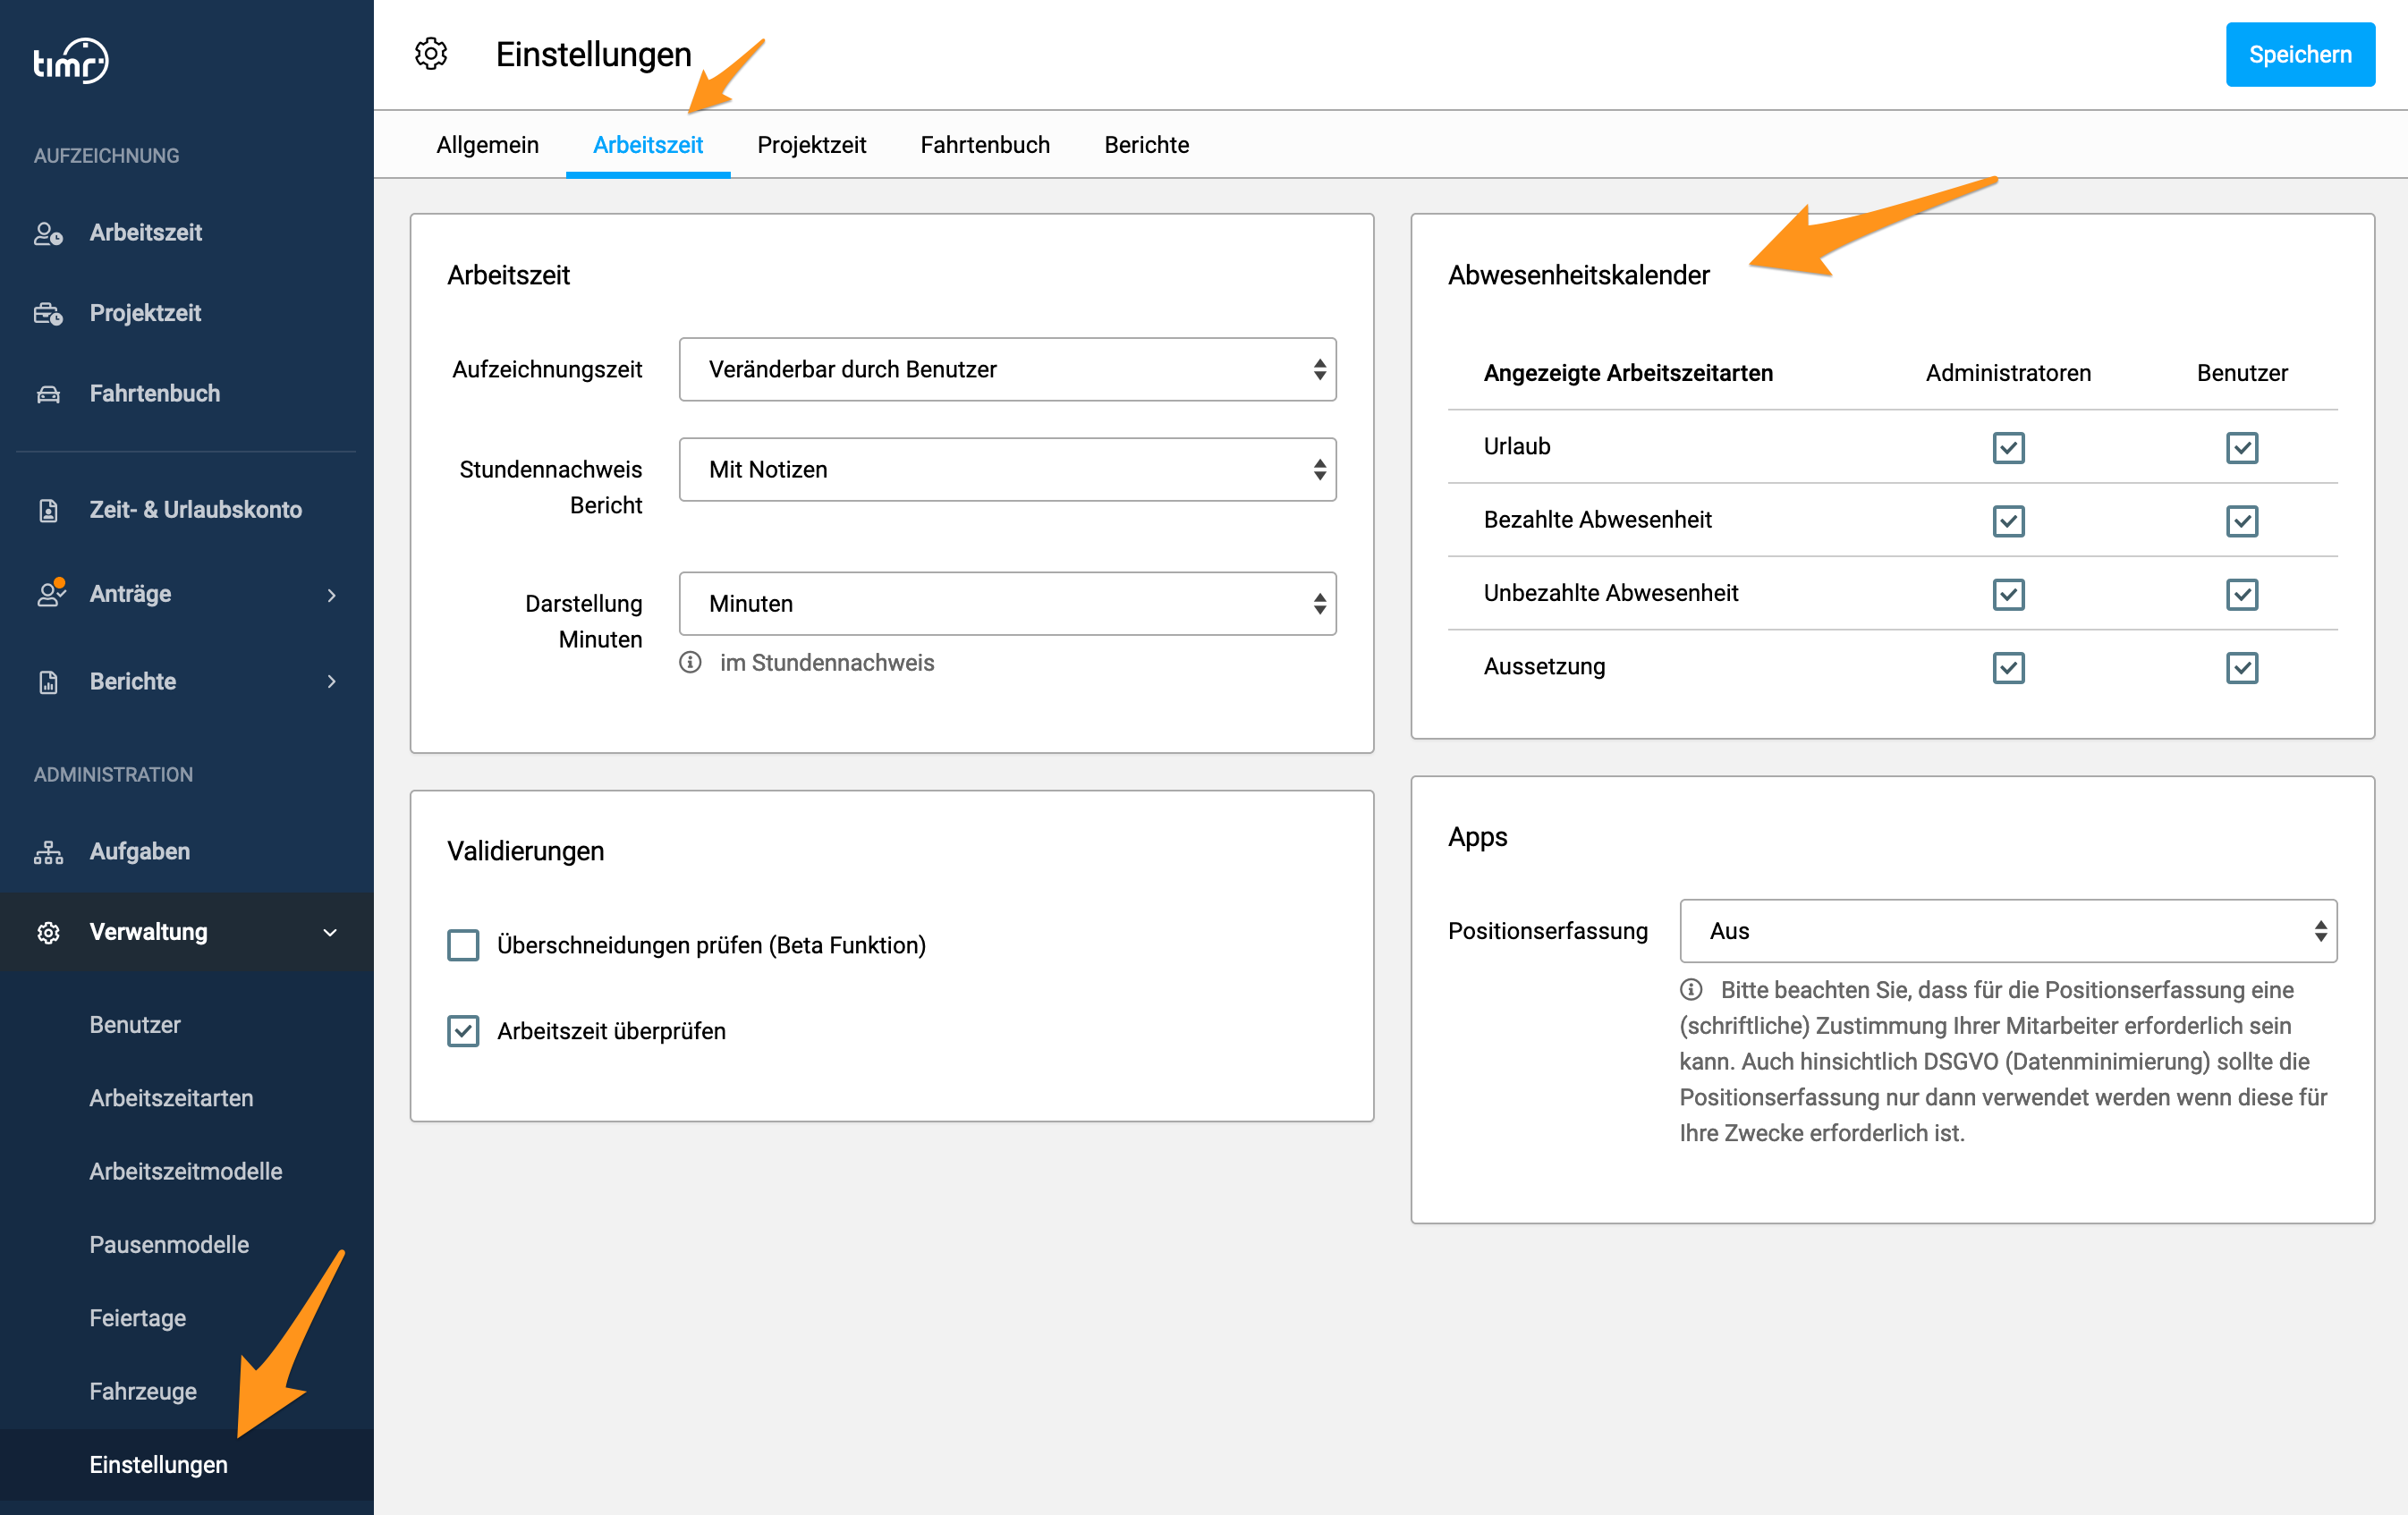Switch to the Projektzeit tab
Screen dimensions: 2408x1515
(811, 145)
